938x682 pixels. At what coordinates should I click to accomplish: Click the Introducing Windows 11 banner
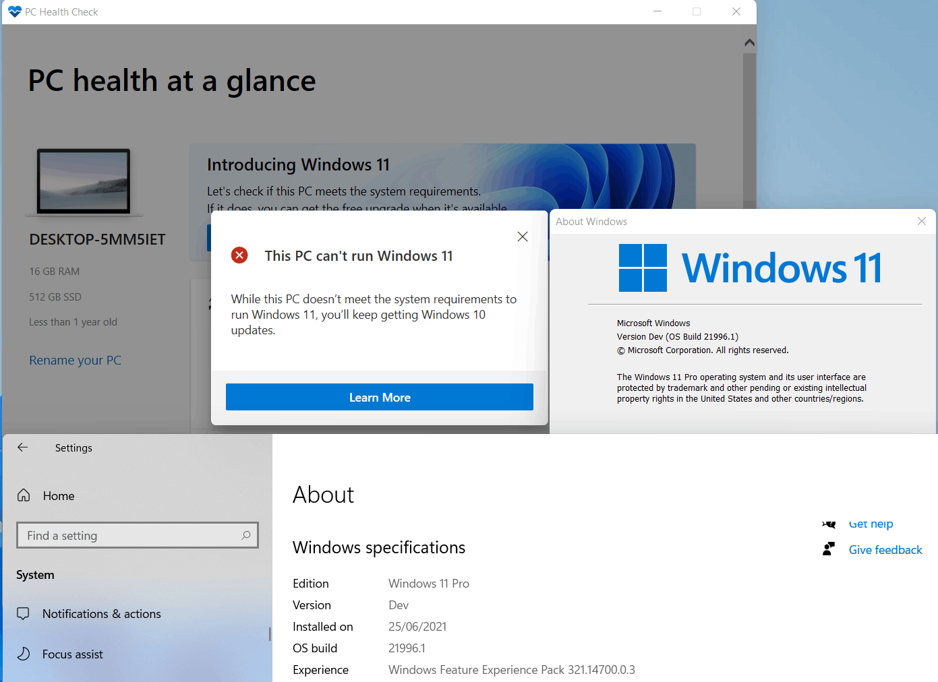coord(442,177)
